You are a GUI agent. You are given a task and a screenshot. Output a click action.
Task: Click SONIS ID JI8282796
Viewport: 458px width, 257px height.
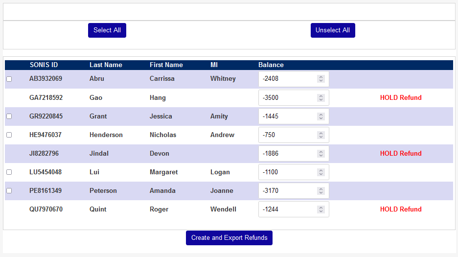pos(44,154)
